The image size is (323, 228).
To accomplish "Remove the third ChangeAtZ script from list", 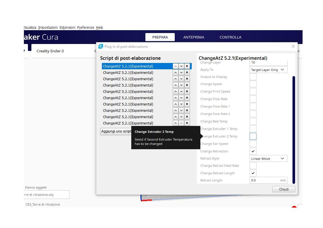I will [x=187, y=79].
